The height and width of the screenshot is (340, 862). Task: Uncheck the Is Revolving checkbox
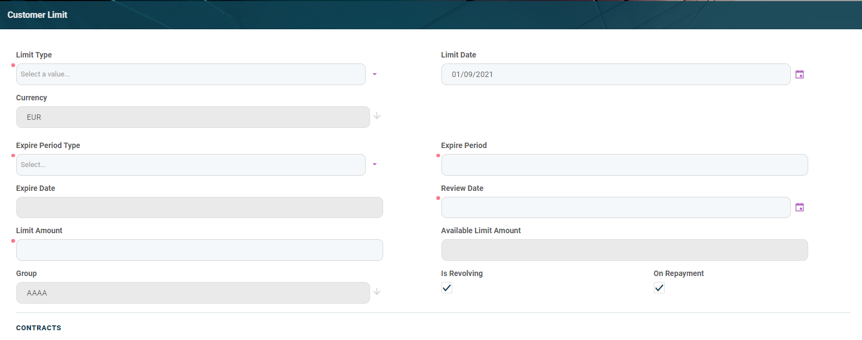(447, 288)
